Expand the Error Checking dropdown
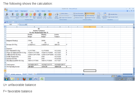The width and height of the screenshot is (140, 93). click(94, 16)
